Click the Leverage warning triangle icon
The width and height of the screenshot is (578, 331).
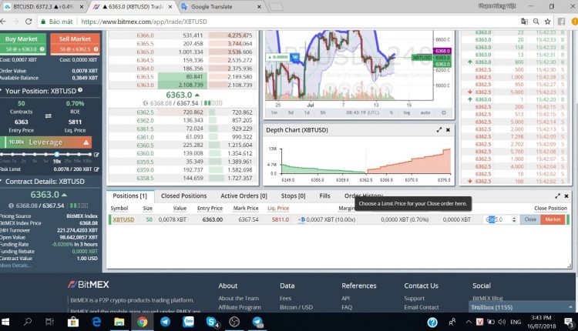[86, 142]
